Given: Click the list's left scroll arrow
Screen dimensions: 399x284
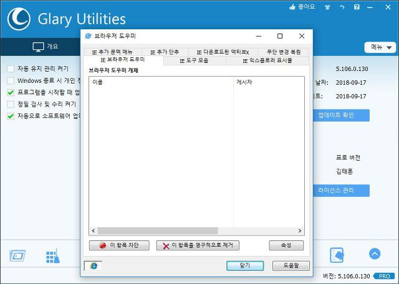Looking at the screenshot, I should [x=94, y=231].
